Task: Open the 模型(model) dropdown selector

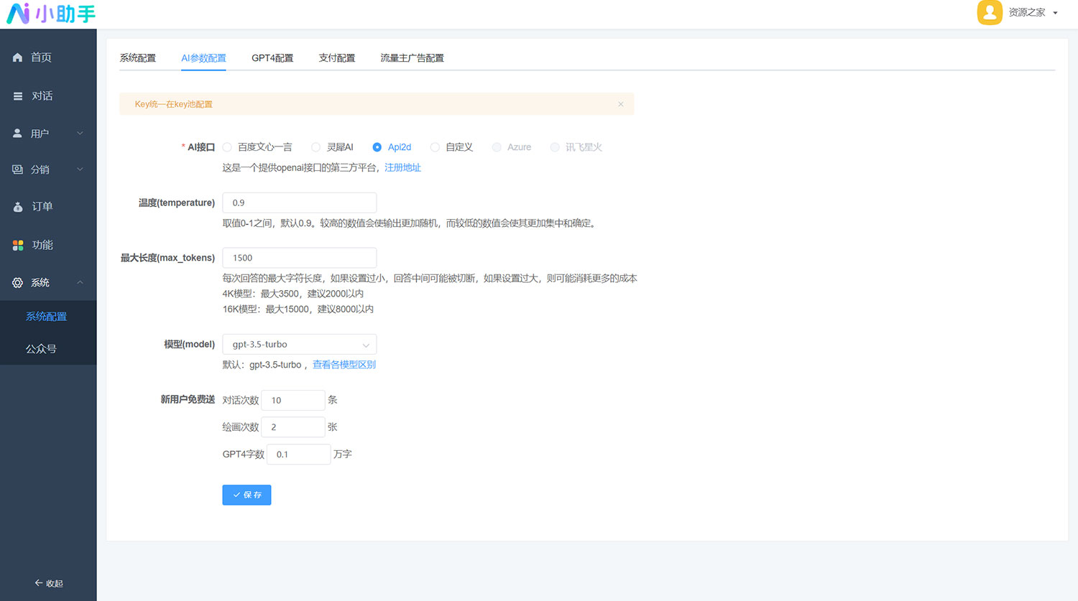Action: 299,344
